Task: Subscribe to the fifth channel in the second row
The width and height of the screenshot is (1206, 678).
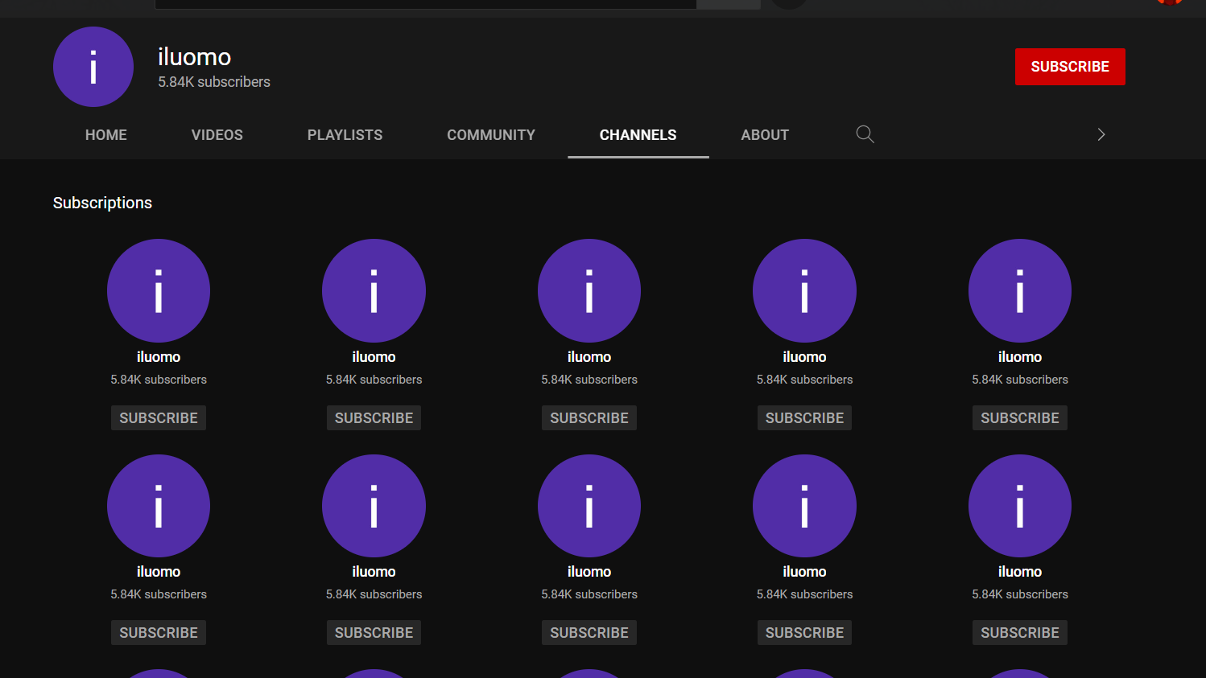Action: pyautogui.click(x=1020, y=633)
